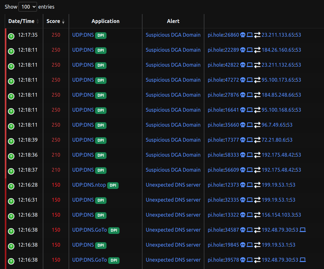Open server link 184.26.160.65:53
Image resolution: width=324 pixels, height=269 pixels.
[x=281, y=50]
